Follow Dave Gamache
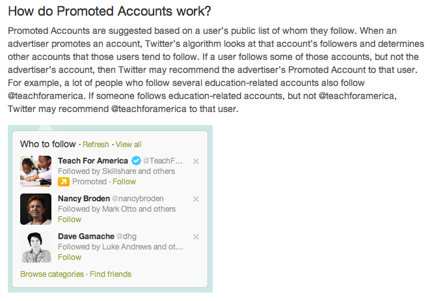 [x=70, y=257]
